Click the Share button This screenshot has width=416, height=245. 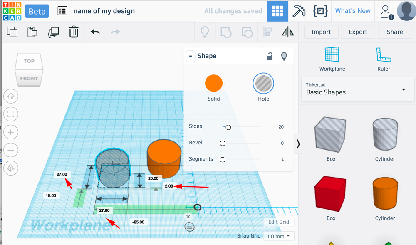395,32
